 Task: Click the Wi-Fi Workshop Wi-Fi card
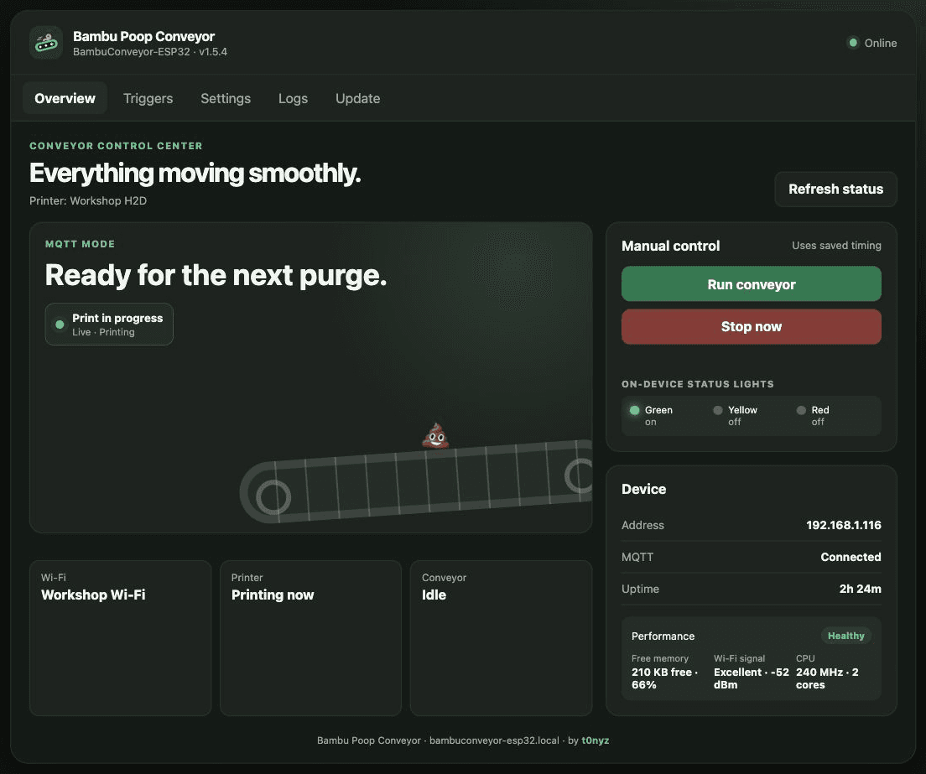(121, 638)
